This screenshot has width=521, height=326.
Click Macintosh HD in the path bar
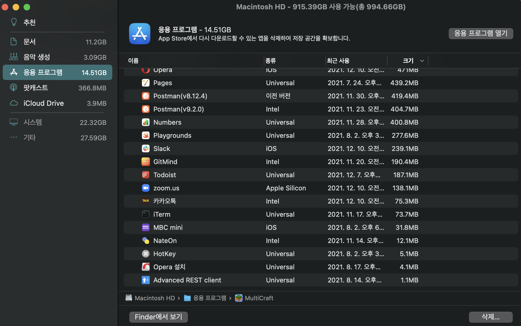155,298
